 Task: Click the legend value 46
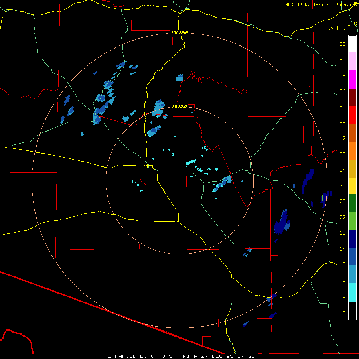[343, 123]
